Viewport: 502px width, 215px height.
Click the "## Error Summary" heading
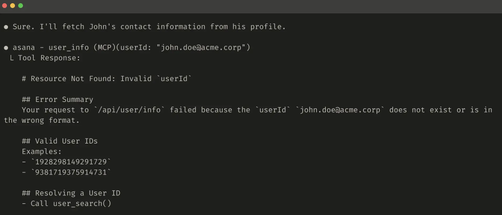pyautogui.click(x=58, y=99)
